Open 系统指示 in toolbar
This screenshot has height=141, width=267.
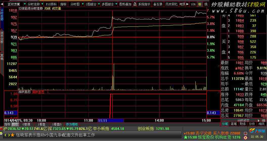click(144, 4)
